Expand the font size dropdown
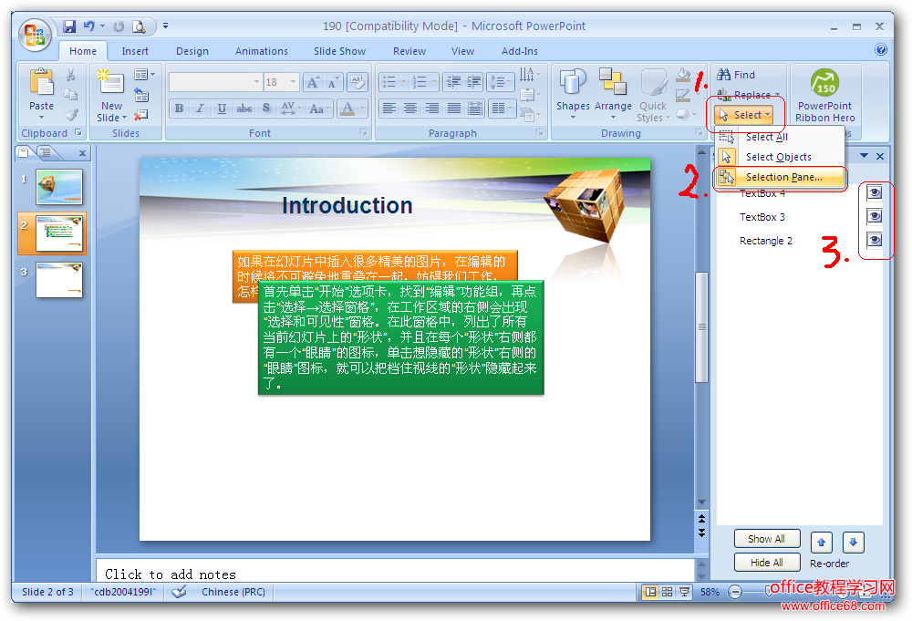 pyautogui.click(x=293, y=82)
